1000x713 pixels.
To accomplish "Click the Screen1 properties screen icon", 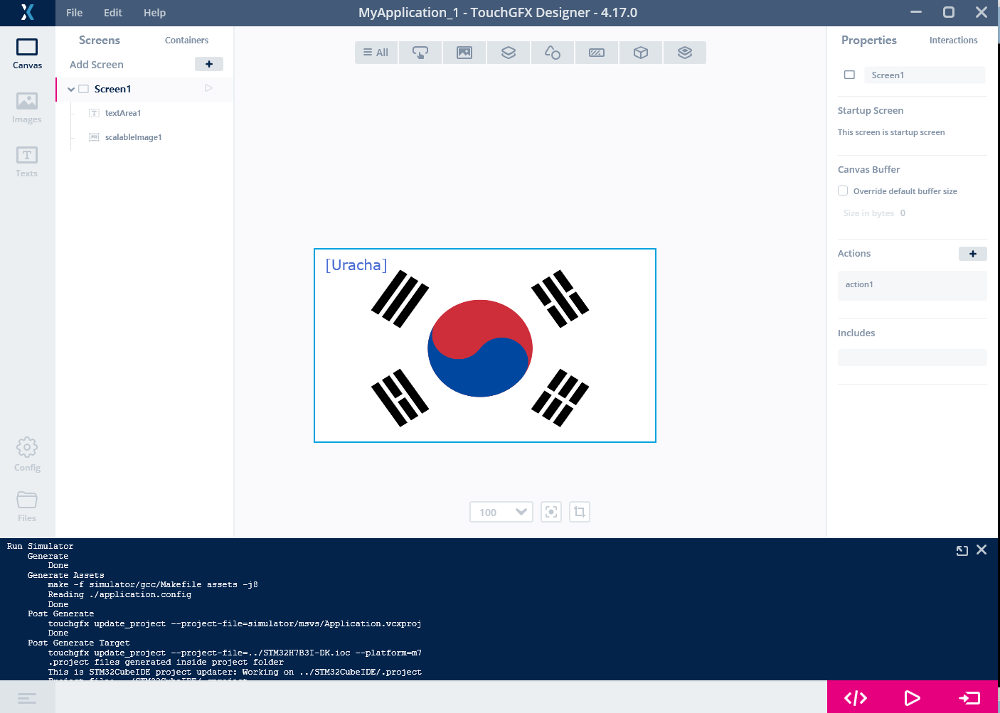I will (849, 75).
